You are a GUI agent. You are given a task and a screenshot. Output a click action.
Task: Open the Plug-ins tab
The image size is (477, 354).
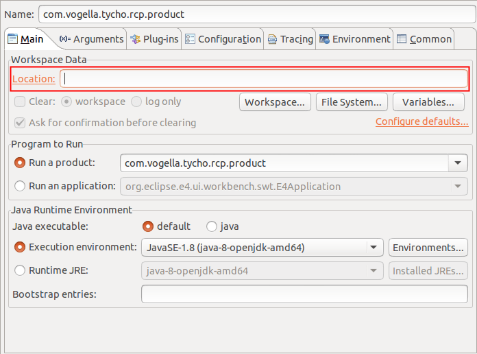(154, 39)
